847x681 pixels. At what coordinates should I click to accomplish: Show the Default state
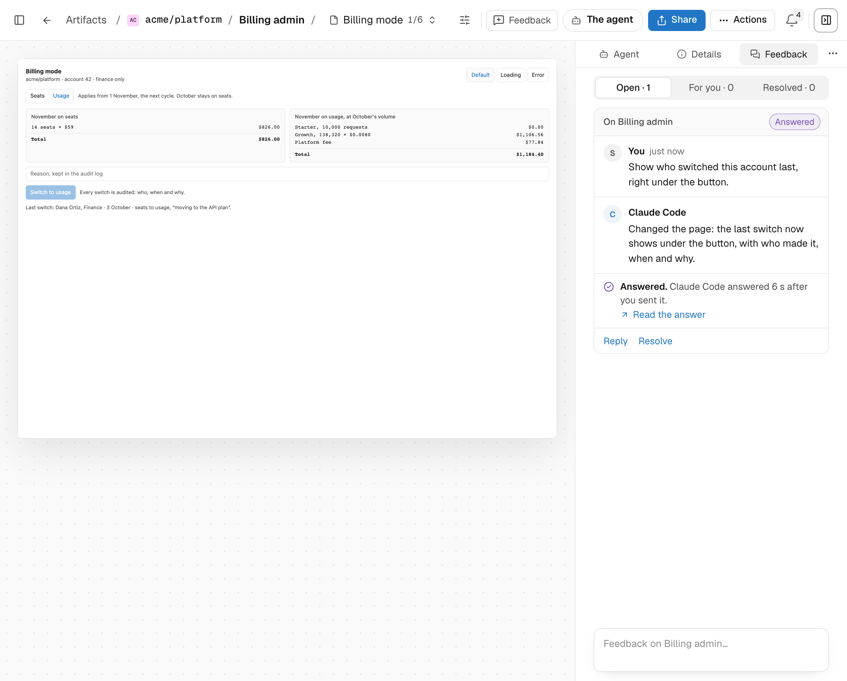click(x=480, y=75)
